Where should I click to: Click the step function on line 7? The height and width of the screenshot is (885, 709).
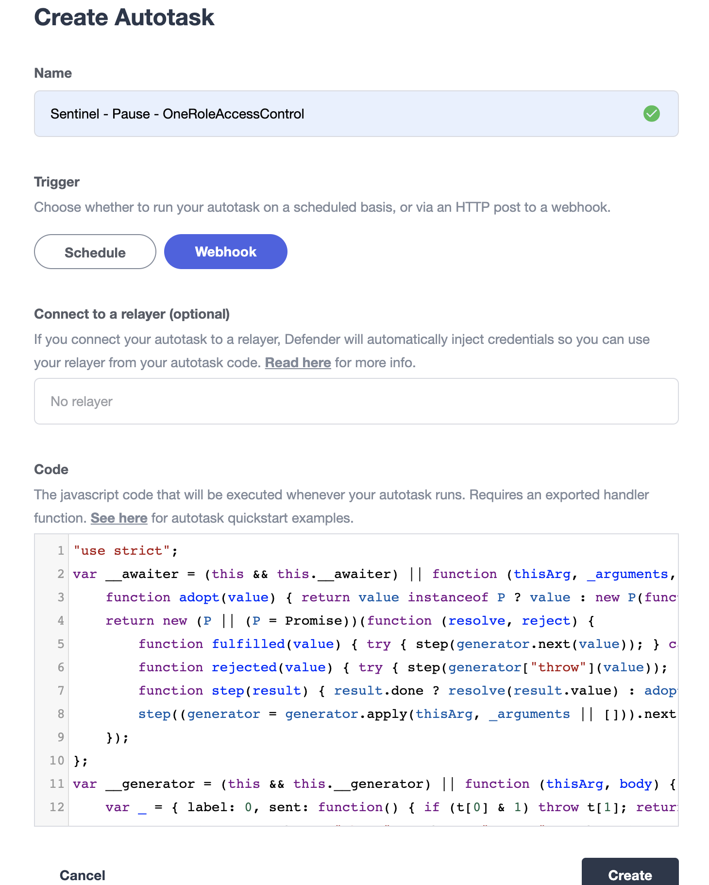pos(228,691)
